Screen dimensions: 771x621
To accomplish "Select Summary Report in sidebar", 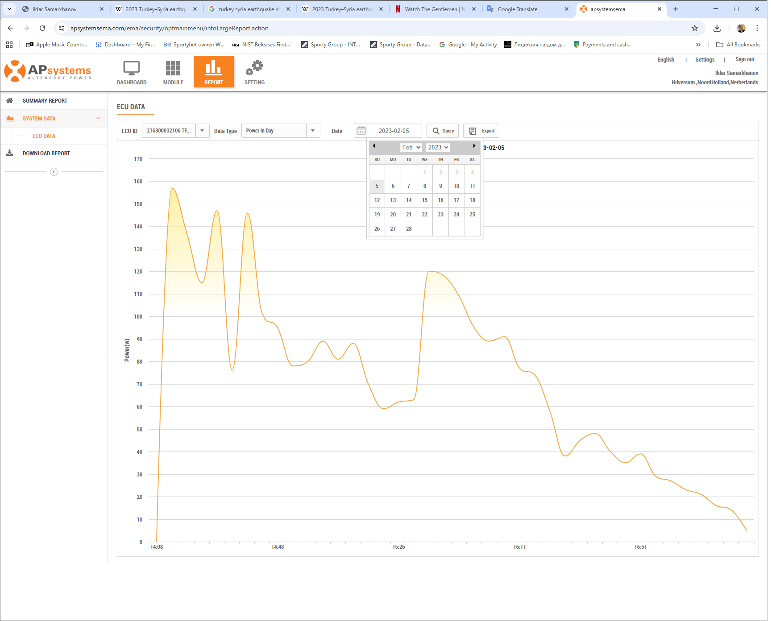I will coord(45,101).
